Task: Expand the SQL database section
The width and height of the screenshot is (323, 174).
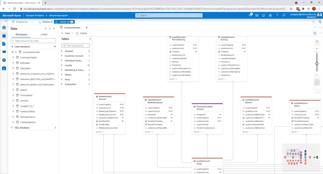Action: click(x=12, y=127)
